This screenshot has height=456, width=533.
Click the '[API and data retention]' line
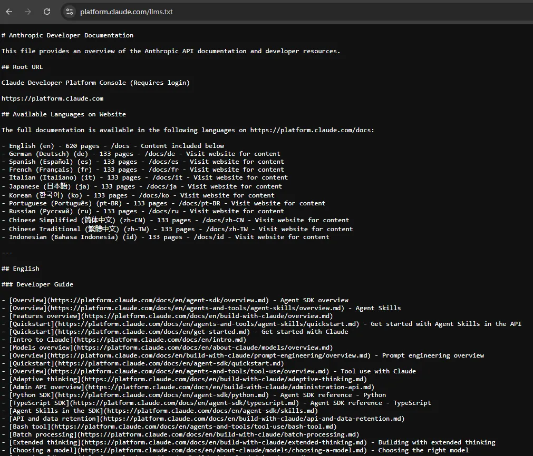[203, 419]
